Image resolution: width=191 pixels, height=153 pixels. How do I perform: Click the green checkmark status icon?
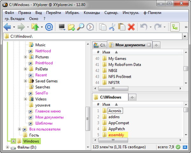[x=178, y=147]
